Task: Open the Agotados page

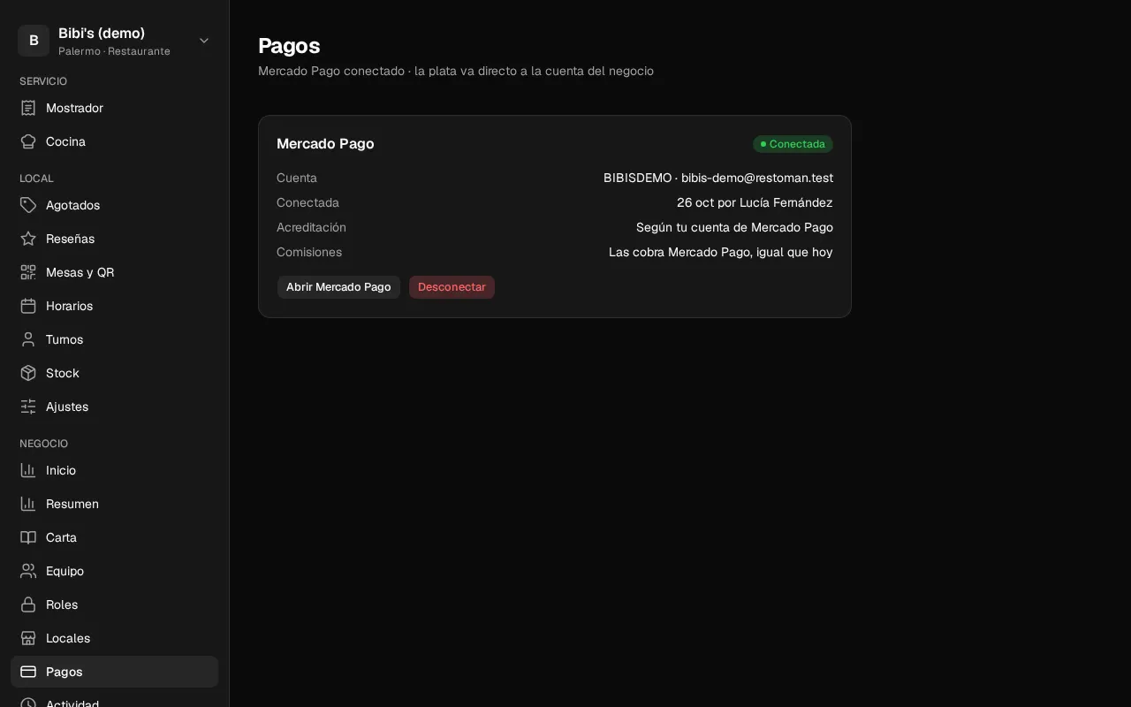Action: pyautogui.click(x=115, y=205)
